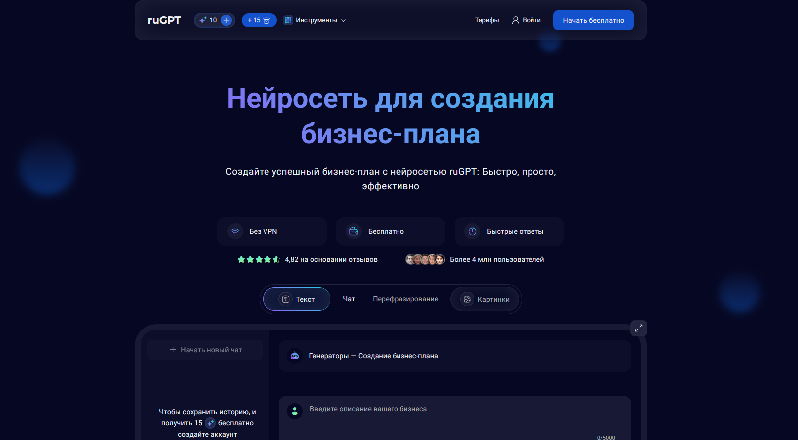Viewport: 798px width, 440px height.
Task: Click the green user avatar icon
Action: 295,411
